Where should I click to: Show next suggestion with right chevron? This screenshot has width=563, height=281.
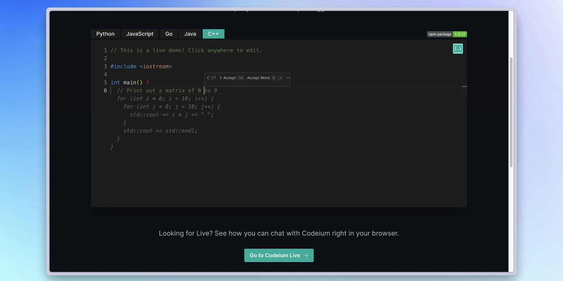221,78
